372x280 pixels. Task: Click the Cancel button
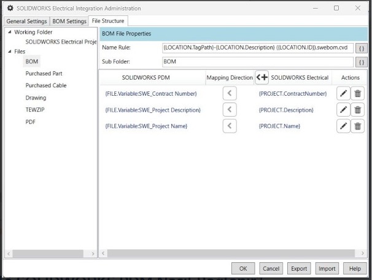click(271, 268)
